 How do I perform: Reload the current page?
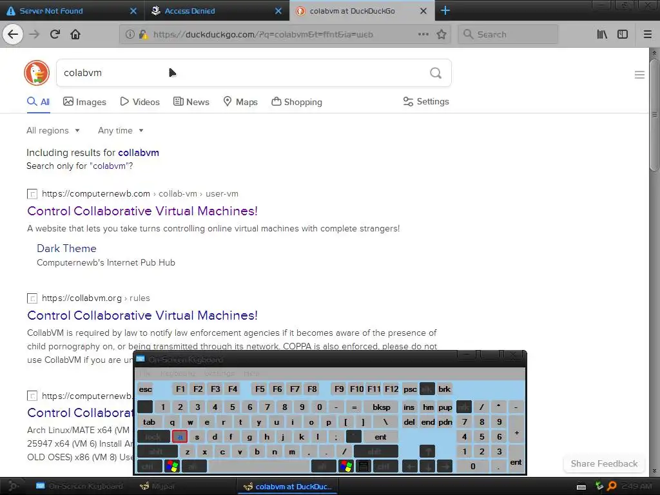click(x=55, y=34)
